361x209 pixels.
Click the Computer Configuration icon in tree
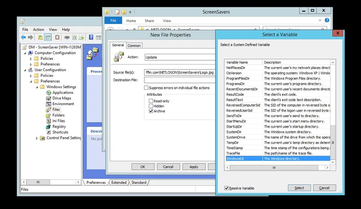[x=30, y=53]
